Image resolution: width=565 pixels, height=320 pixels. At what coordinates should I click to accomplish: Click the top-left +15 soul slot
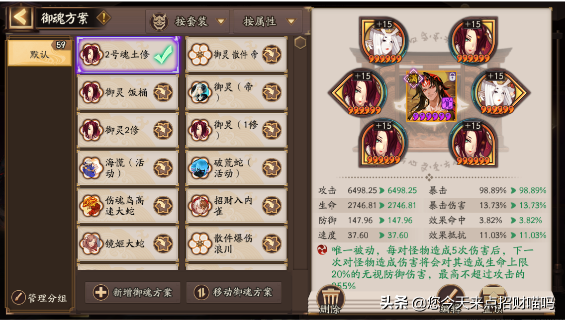(384, 41)
